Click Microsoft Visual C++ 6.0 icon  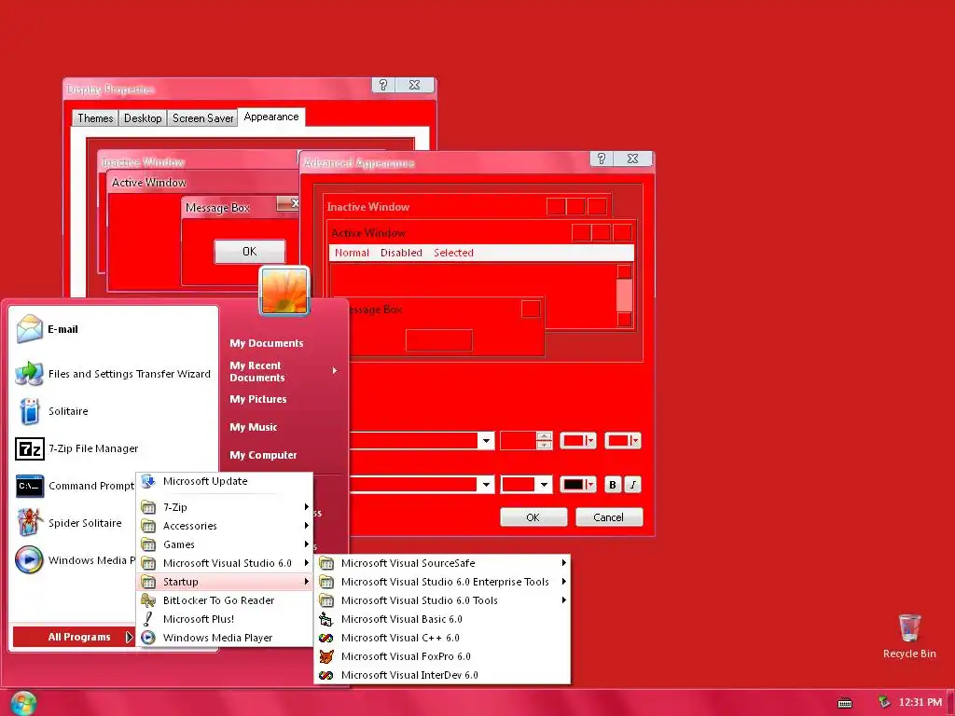(x=326, y=638)
